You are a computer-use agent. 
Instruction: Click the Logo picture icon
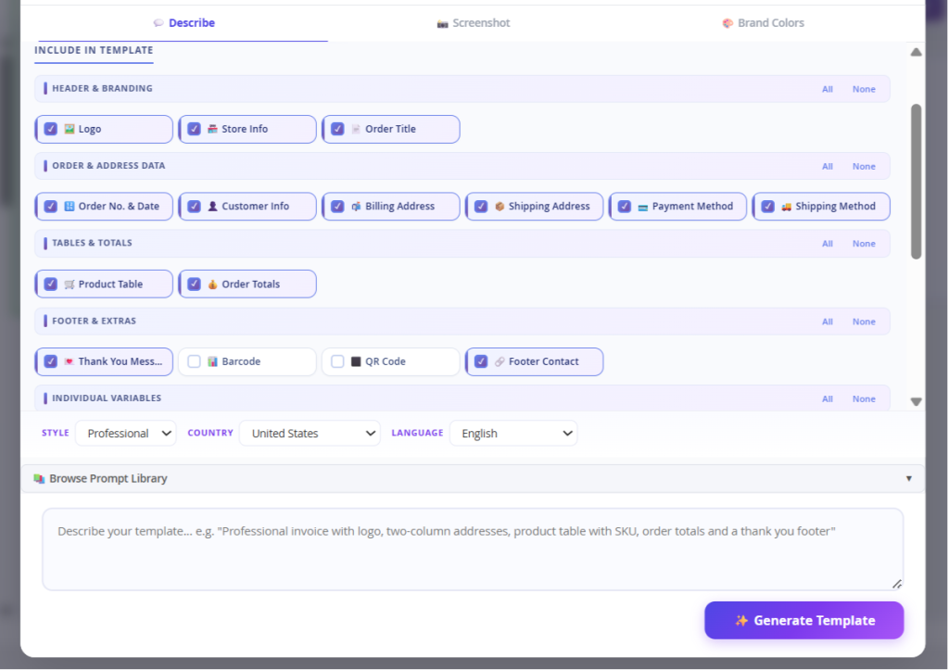[70, 129]
